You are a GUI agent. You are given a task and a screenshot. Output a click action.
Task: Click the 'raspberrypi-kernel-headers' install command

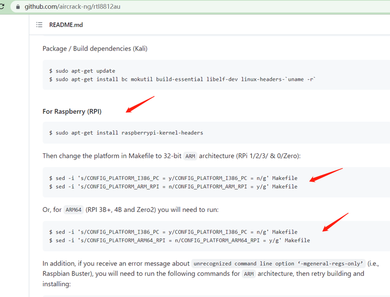[126, 133]
